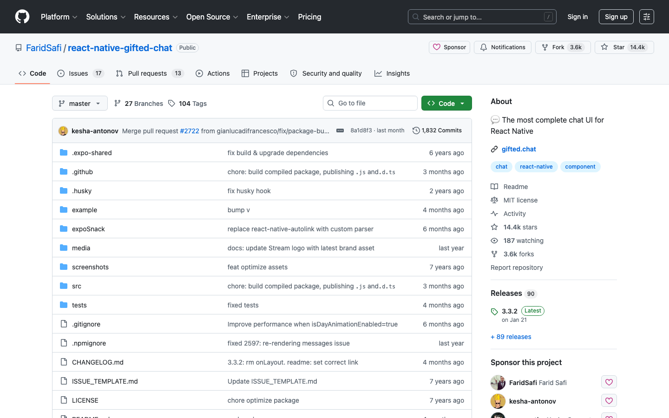Open the master branch selector

80,103
